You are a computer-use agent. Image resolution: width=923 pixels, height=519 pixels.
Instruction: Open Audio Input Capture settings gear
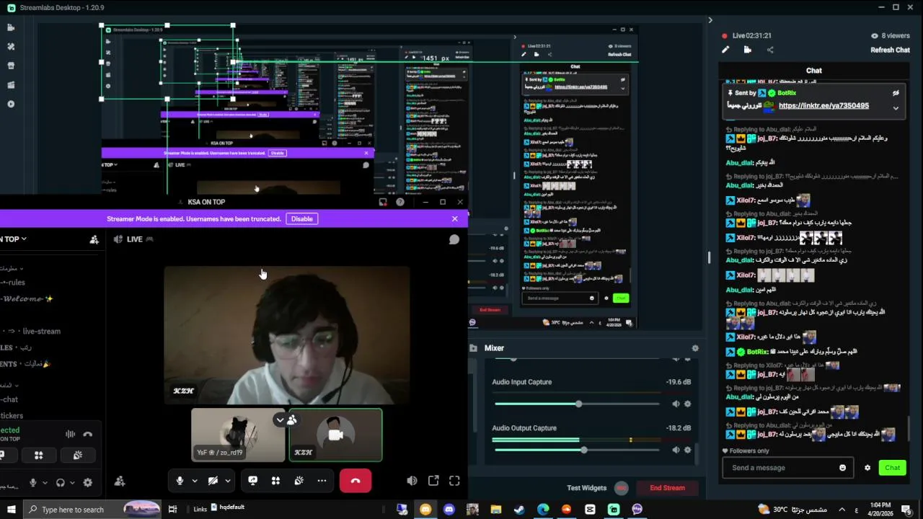(x=687, y=404)
